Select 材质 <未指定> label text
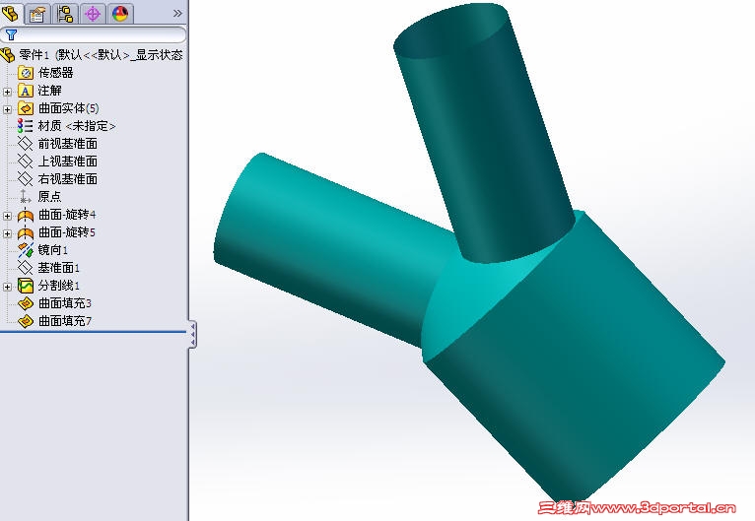The image size is (755, 521). tap(77, 126)
